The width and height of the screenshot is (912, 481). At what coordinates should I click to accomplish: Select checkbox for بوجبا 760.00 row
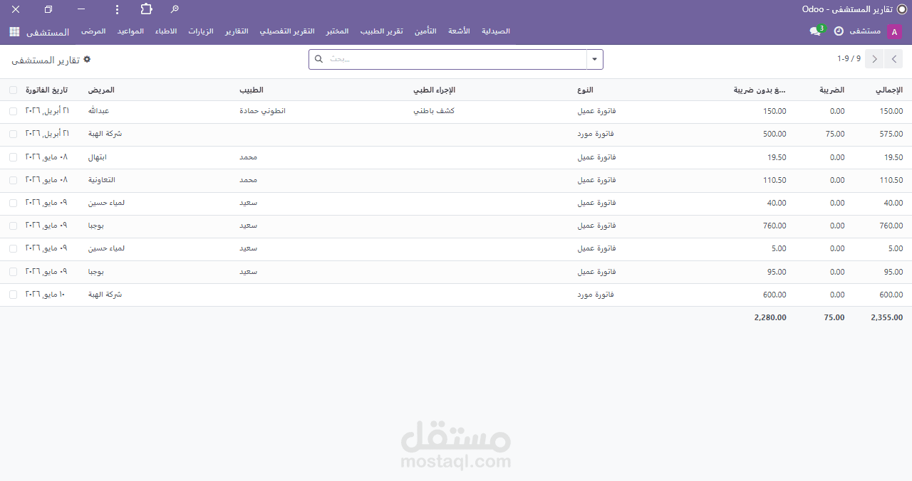click(13, 226)
